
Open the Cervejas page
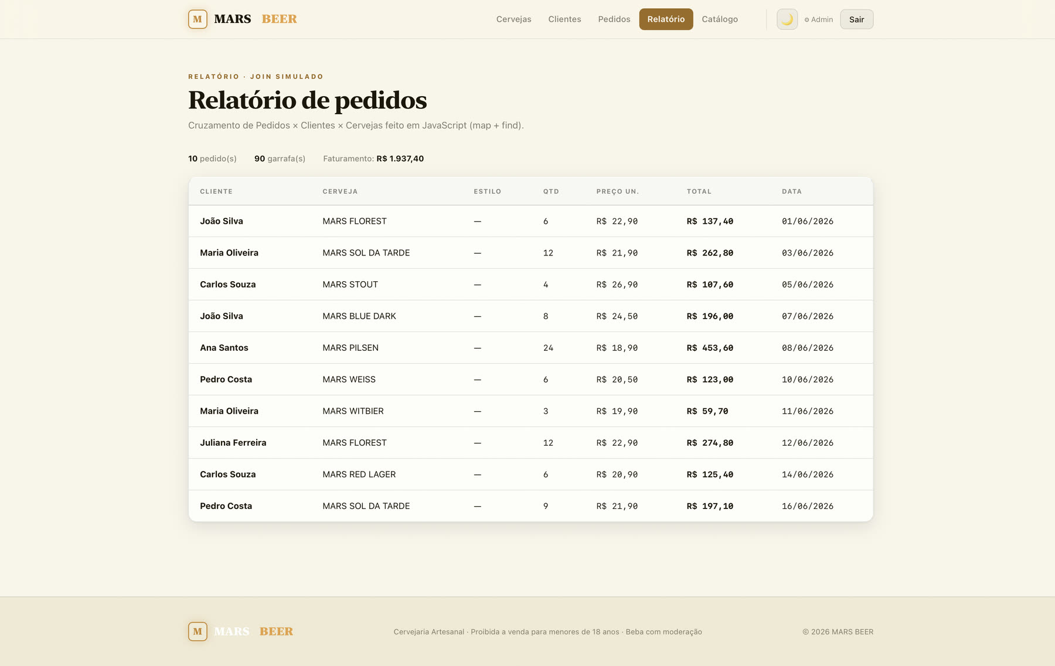(x=514, y=19)
